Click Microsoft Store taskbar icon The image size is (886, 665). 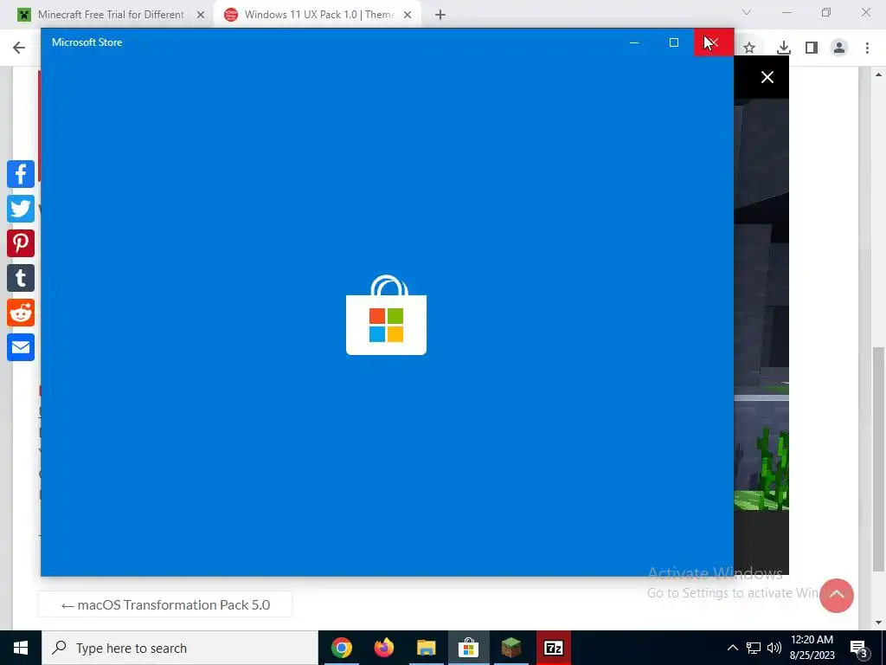pyautogui.click(x=468, y=648)
